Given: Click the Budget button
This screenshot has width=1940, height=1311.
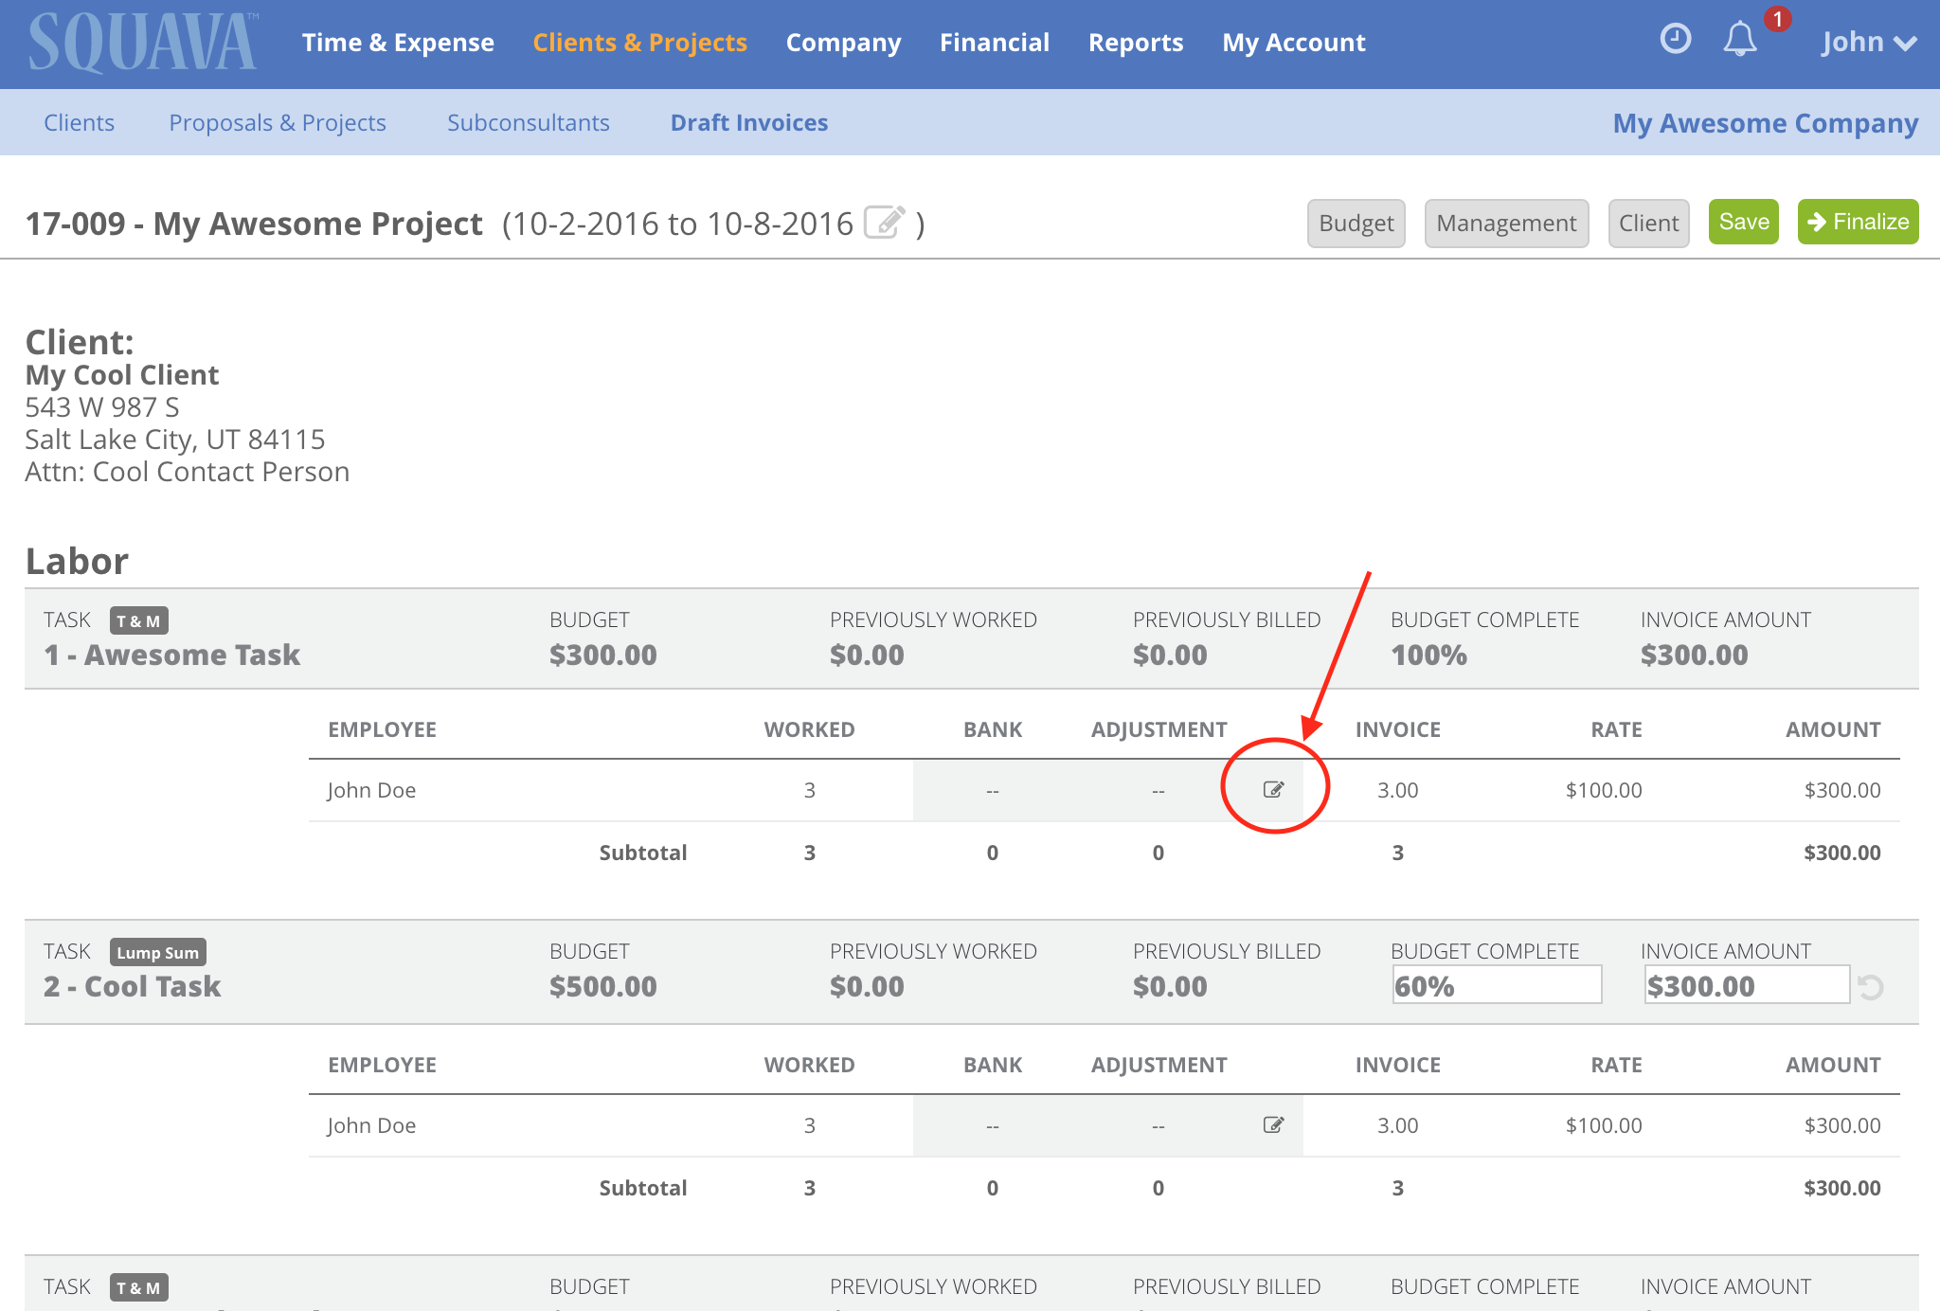Looking at the screenshot, I should 1356,223.
